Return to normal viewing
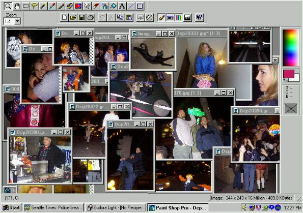The image size is (303, 213). [x=149, y=18]
